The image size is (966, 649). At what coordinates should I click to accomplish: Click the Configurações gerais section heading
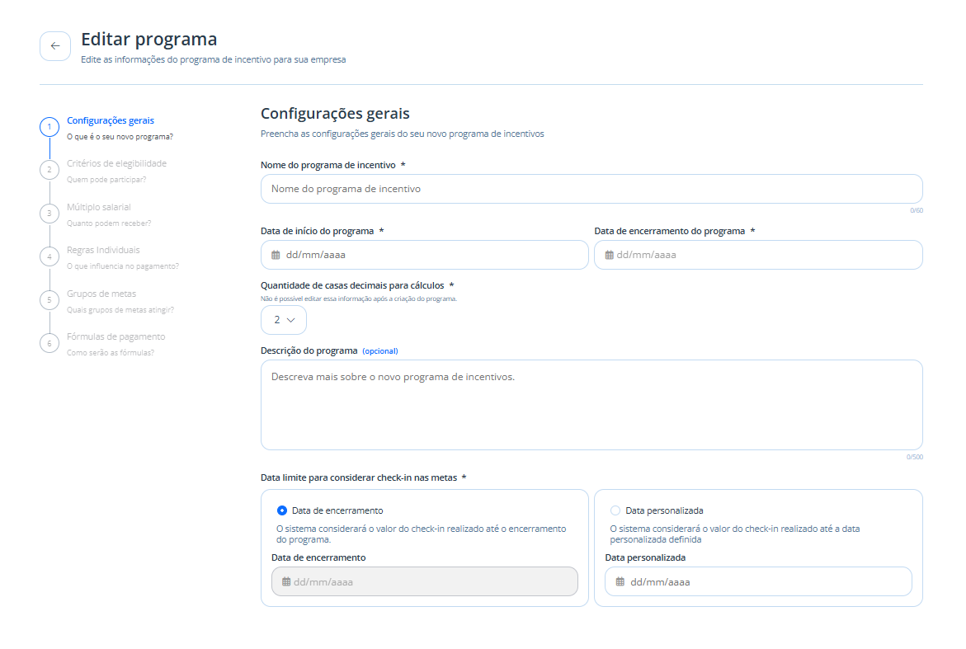(335, 114)
